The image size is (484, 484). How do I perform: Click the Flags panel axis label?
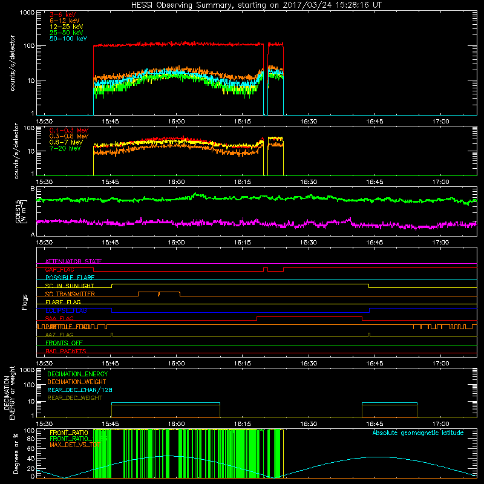click(25, 302)
